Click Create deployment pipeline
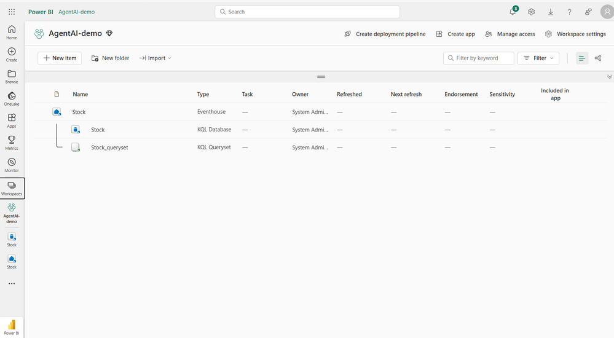 (x=385, y=34)
